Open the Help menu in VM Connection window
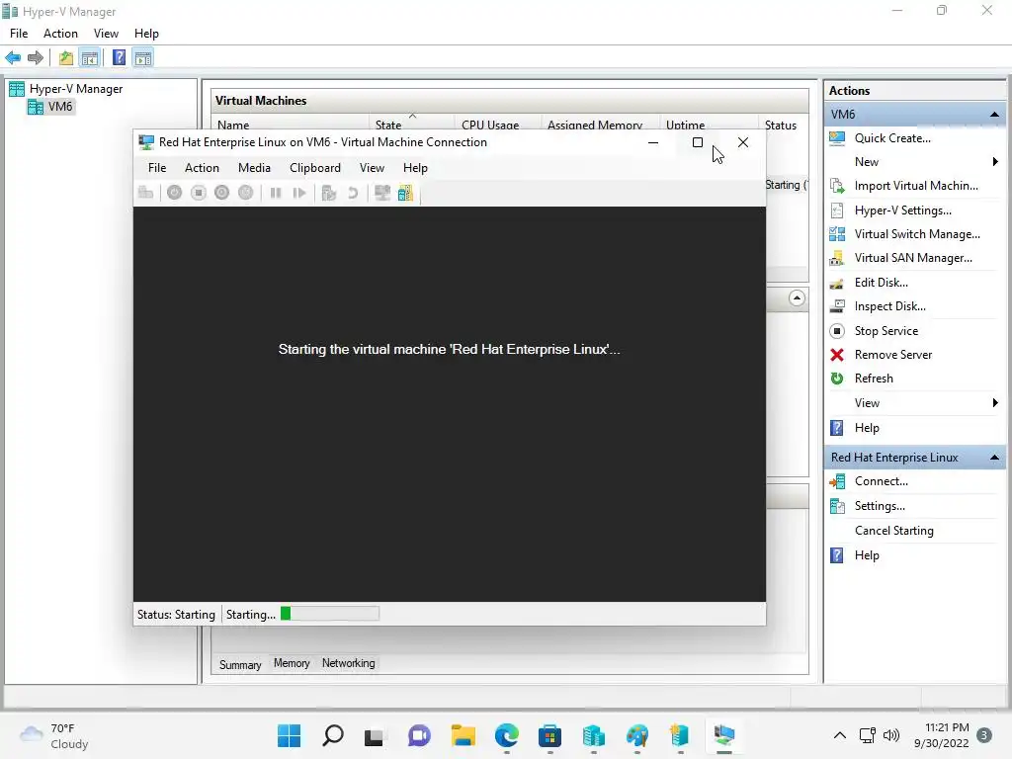Viewport: 1012px width, 759px height. (x=416, y=168)
